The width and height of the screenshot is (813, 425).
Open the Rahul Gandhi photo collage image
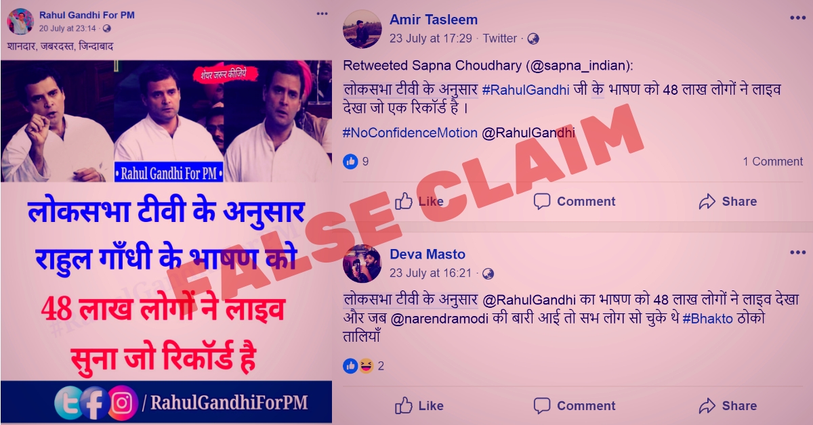[x=166, y=121]
